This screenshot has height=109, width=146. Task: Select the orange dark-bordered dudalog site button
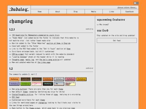pos(48,79)
